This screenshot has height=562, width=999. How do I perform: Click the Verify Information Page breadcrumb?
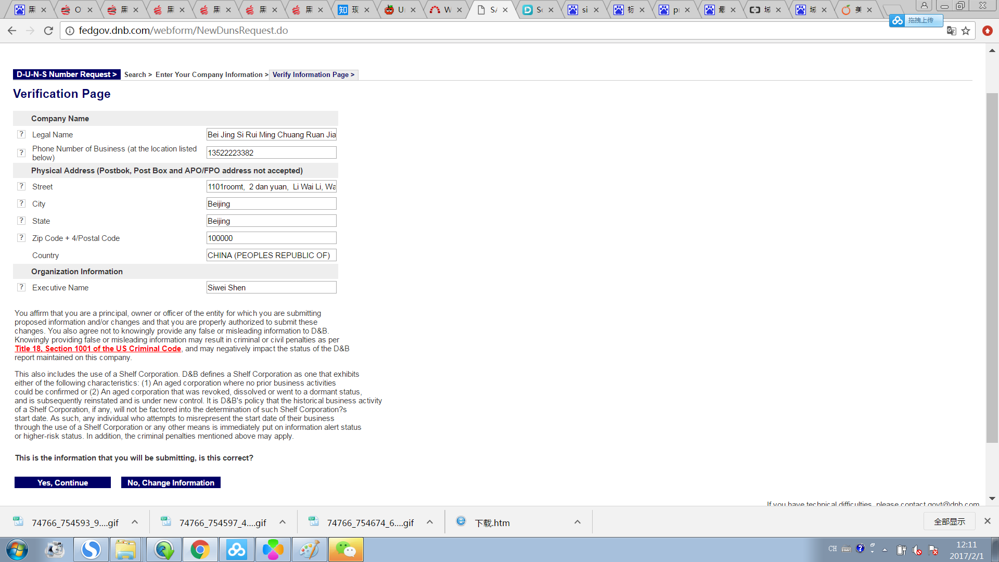pos(312,74)
